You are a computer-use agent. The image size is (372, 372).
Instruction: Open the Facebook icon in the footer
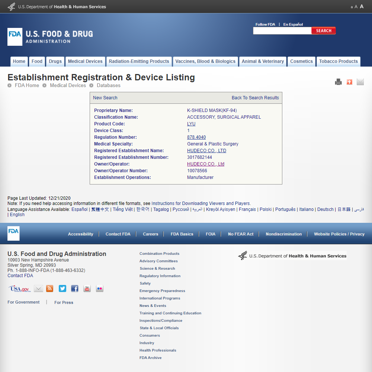(x=75, y=289)
